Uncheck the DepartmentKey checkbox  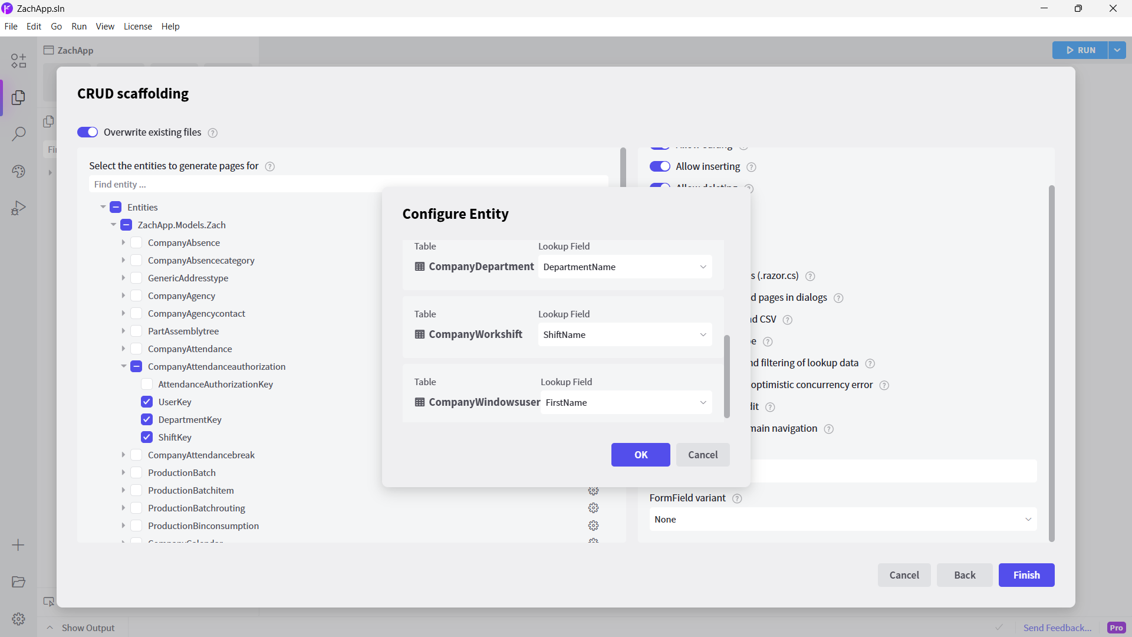pyautogui.click(x=147, y=419)
